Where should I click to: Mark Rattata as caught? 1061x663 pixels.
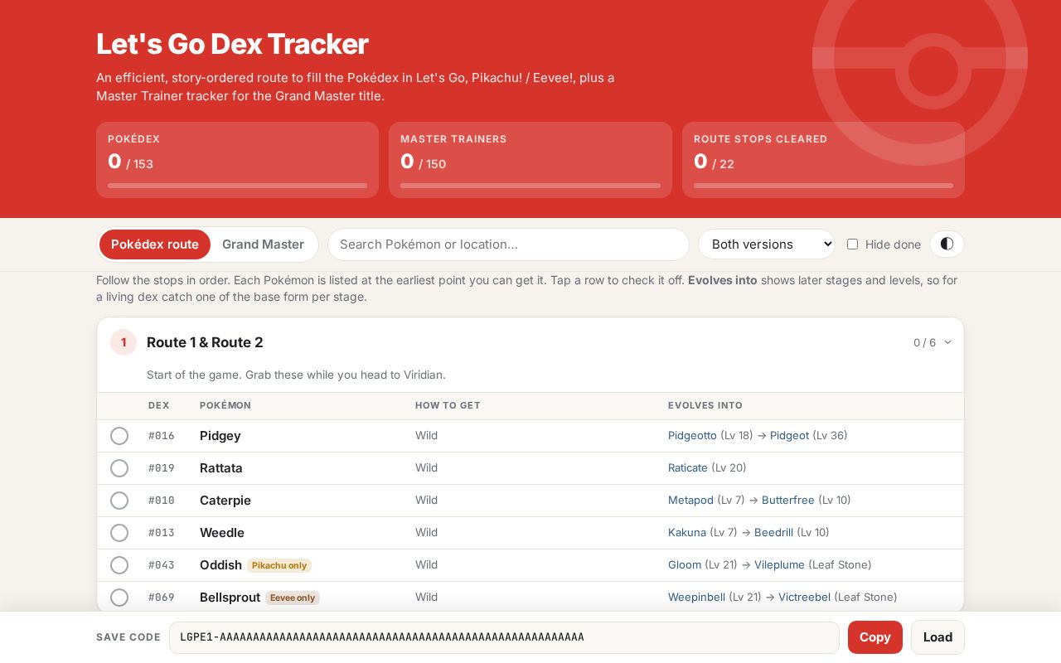pos(119,468)
